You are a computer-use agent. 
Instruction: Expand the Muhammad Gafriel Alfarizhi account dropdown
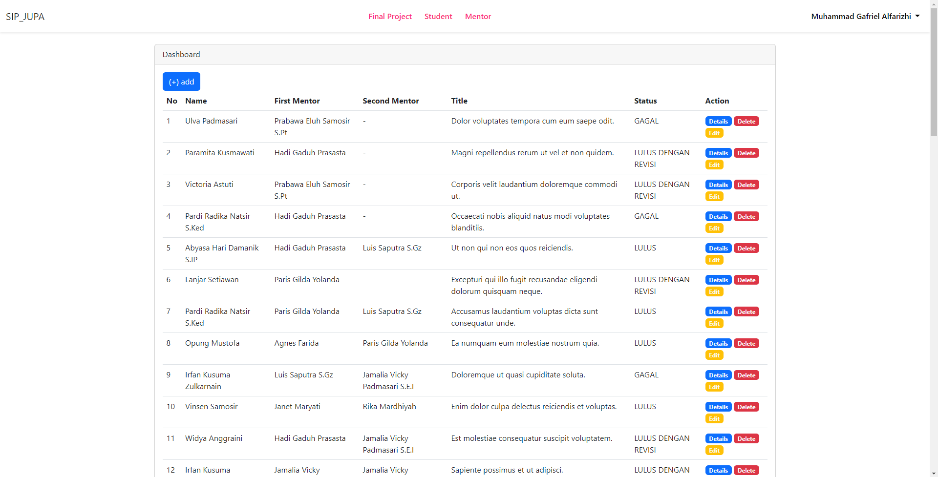865,16
